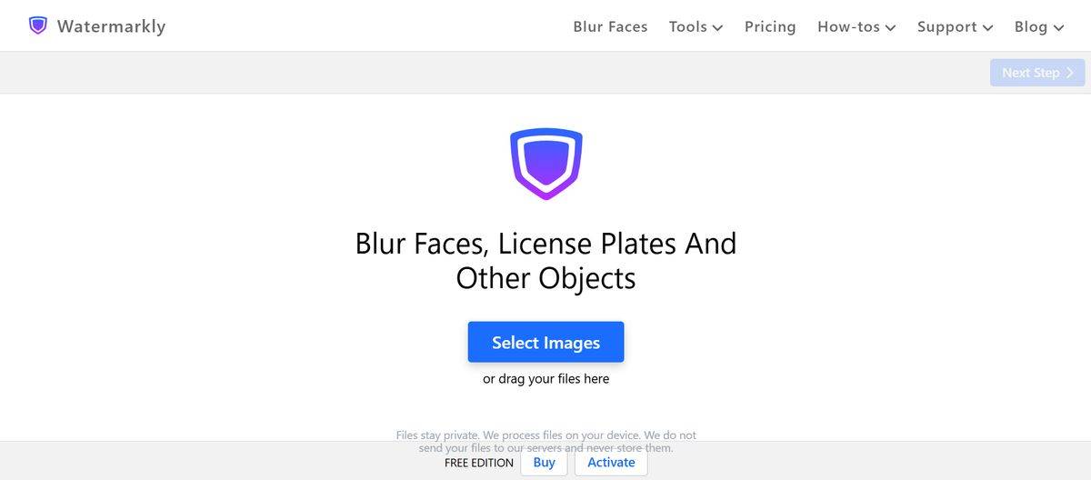Open the Pricing page
This screenshot has width=1091, height=480.
click(770, 27)
